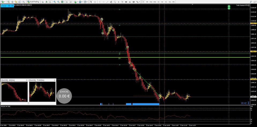This screenshot has height=127, width=257.
Task: Click the DAX30 M5(HA) mini chart thumbnail
Action: pos(14,92)
